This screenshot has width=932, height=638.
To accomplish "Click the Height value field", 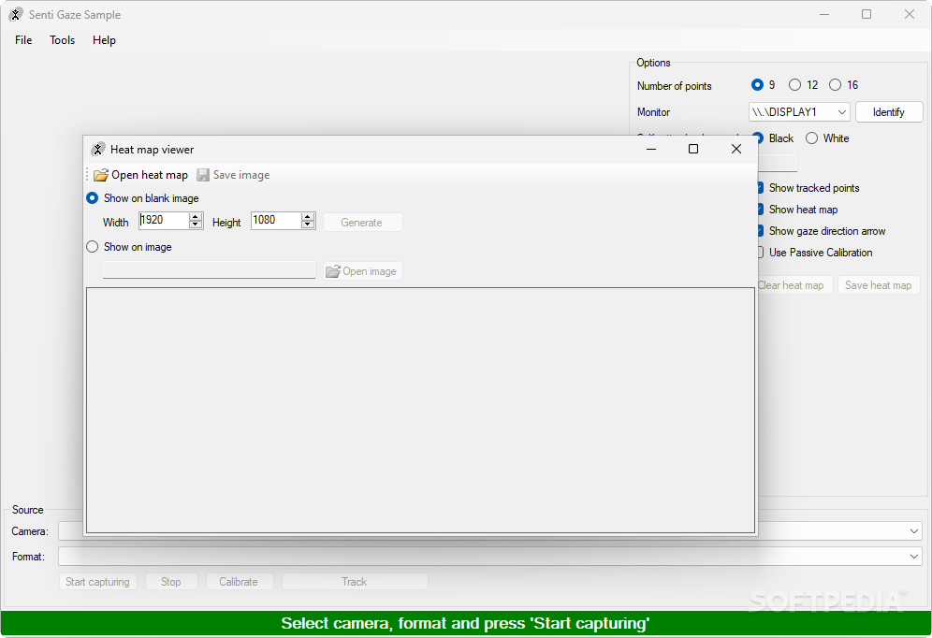I will pos(276,221).
